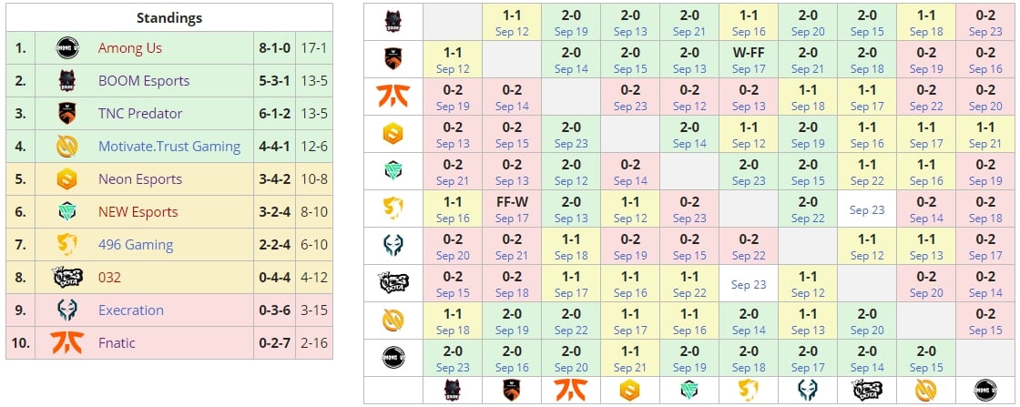Click the Fnatic logo in crosstable bottom row
Image resolution: width=1020 pixels, height=407 pixels.
pyautogui.click(x=571, y=391)
